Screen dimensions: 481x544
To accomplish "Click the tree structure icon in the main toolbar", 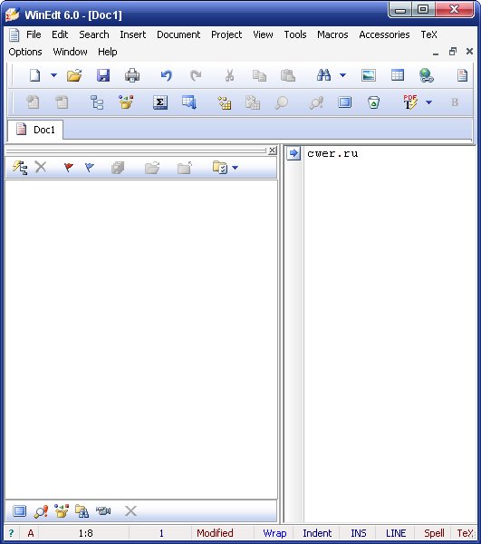I will click(97, 102).
